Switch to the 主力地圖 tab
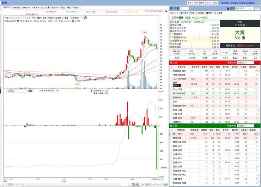 click(45, 8)
